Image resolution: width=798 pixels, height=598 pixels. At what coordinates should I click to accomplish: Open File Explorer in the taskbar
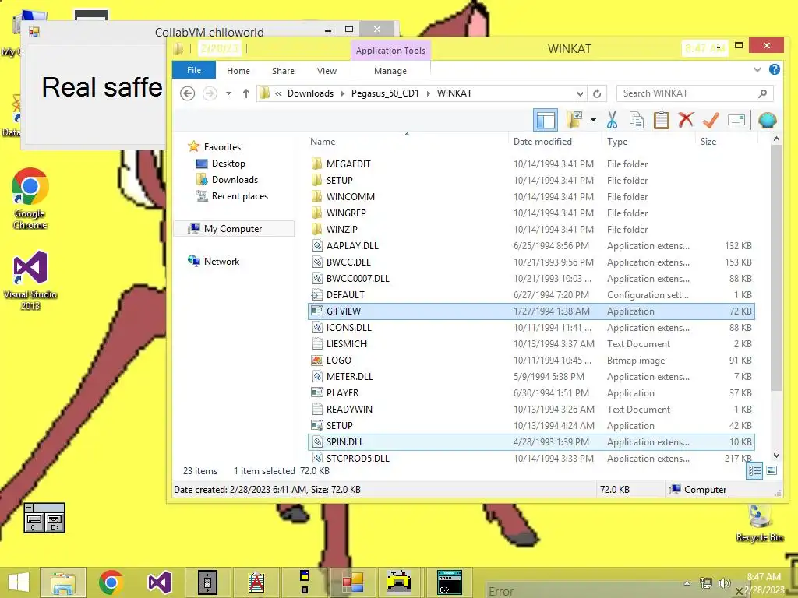[x=63, y=582]
